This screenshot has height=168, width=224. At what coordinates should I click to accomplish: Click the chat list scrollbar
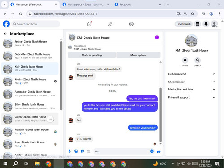click(61, 76)
